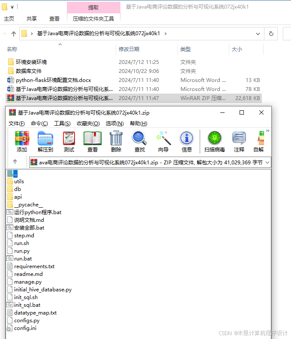This screenshot has width=291, height=339.
Task: Open the Favorites menu 收藏夹(O)
Action: (x=88, y=124)
